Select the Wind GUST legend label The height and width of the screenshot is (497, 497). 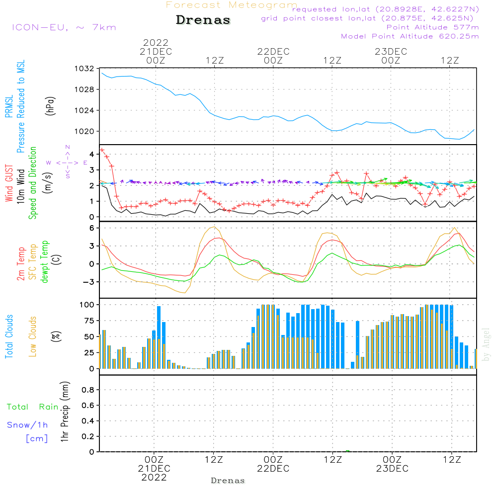pos(8,183)
